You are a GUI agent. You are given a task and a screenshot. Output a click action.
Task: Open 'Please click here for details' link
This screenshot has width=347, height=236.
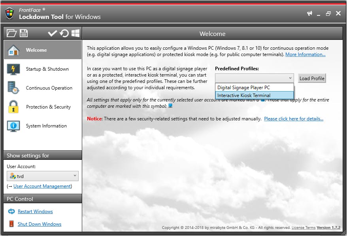(293, 119)
